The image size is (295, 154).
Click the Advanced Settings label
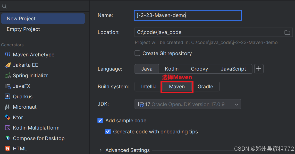pos(128,150)
